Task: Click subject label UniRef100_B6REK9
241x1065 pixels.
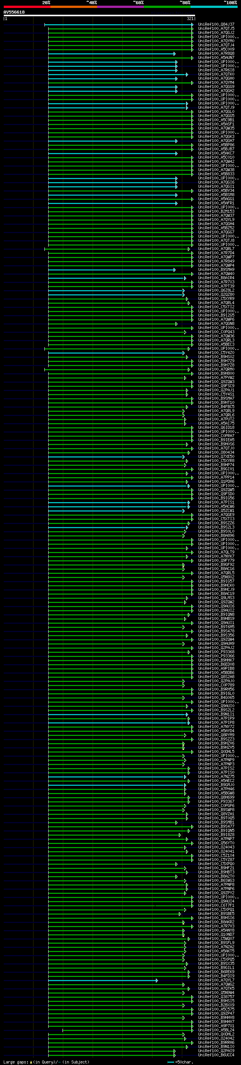Action: 216,972
